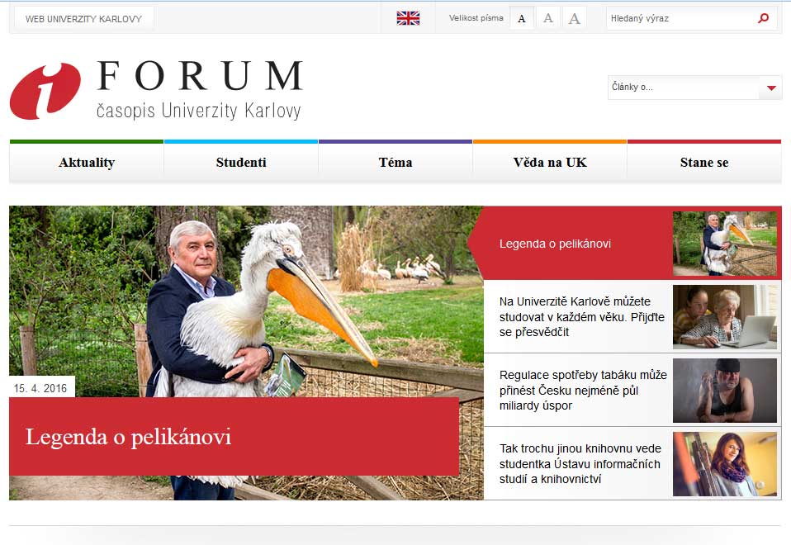Select the medium font size A
This screenshot has width=791, height=545.
[548, 19]
